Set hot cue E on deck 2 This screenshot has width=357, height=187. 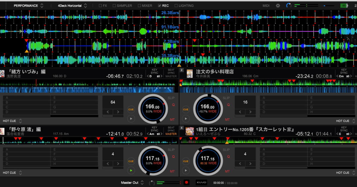(332, 98)
